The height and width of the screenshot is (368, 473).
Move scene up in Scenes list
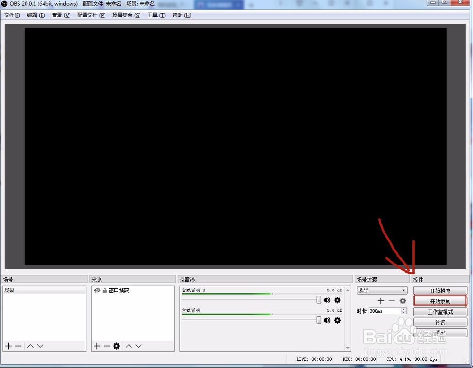[30, 346]
